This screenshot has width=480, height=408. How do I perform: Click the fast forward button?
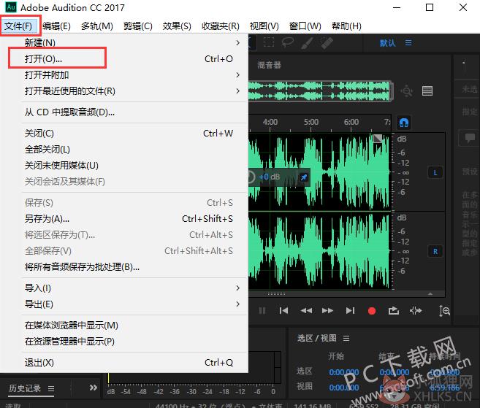[x=327, y=311]
